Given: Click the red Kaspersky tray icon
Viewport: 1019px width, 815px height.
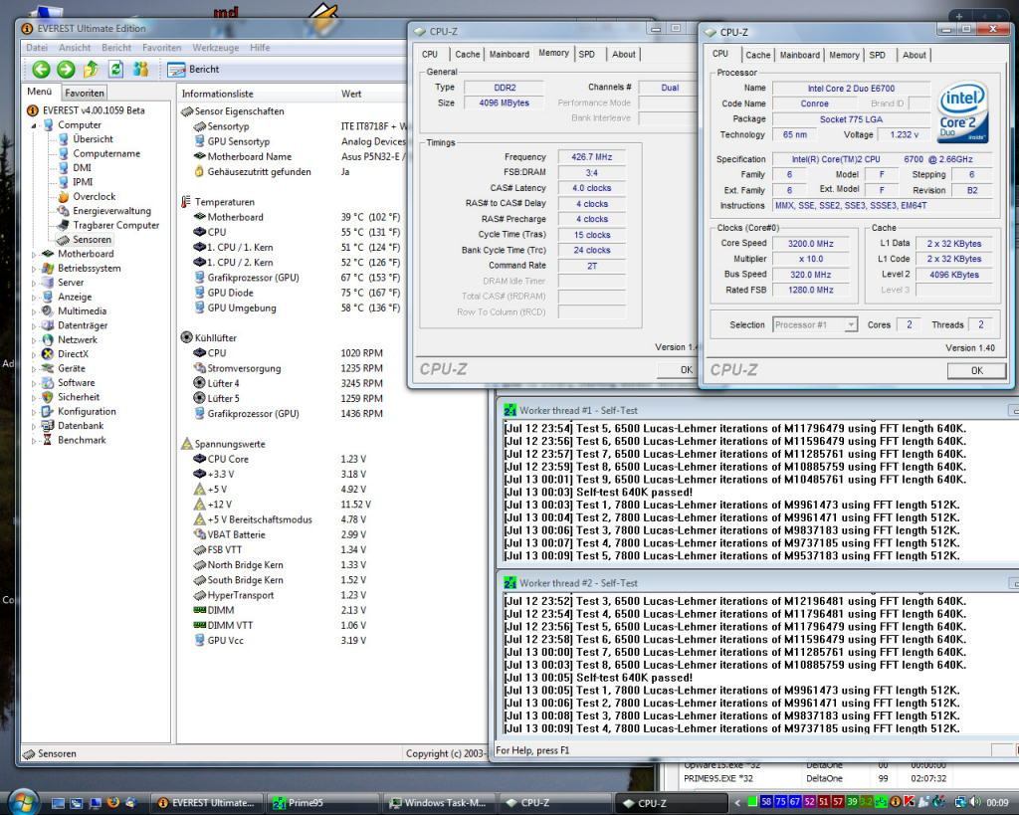Looking at the screenshot, I should [909, 802].
